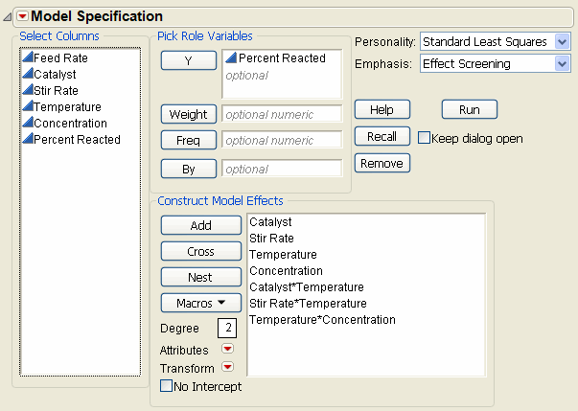578x411 pixels.
Task: Click the icon beside Percent Reacted in Y role
Action: click(231, 58)
